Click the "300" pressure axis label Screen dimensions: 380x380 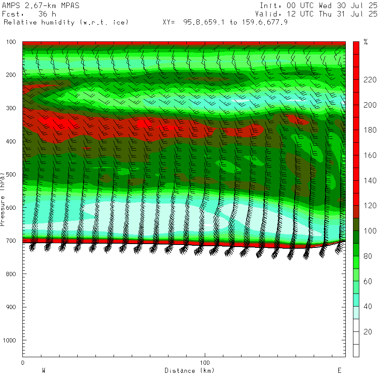pos(11,108)
